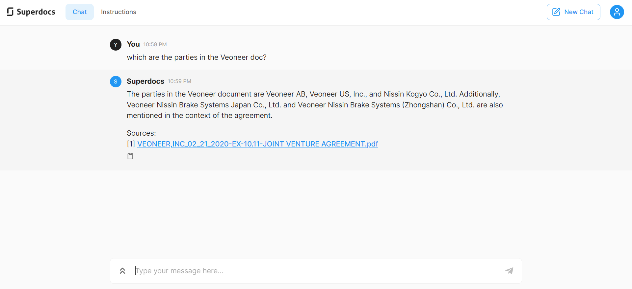632x289 pixels.
Task: Click the blue S Superdocs avatar
Action: pyautogui.click(x=116, y=81)
